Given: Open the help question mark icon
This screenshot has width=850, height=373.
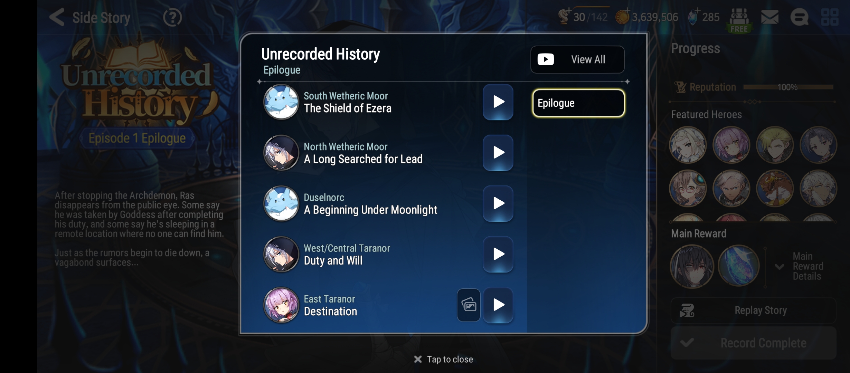Looking at the screenshot, I should [172, 17].
